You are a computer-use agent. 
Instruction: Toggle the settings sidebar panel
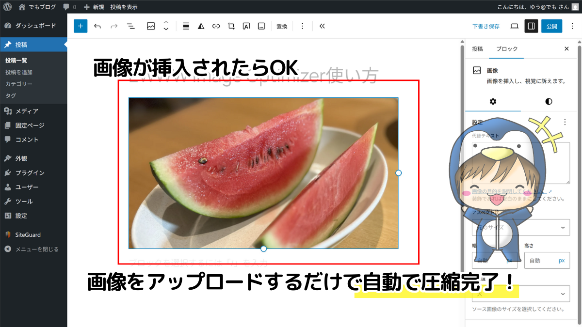coord(531,26)
